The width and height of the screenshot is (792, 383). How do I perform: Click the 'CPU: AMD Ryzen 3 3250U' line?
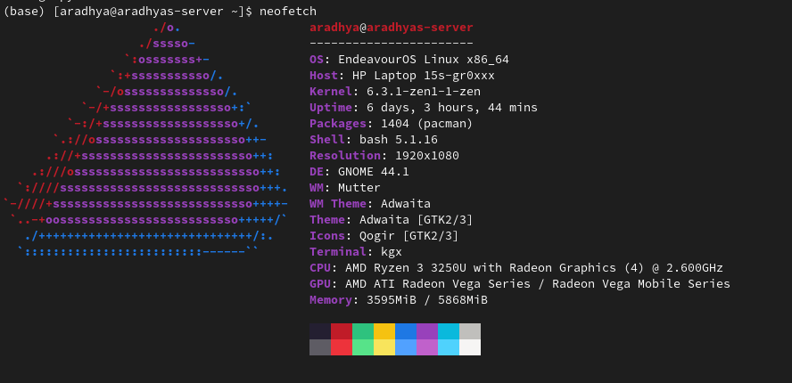(x=516, y=268)
